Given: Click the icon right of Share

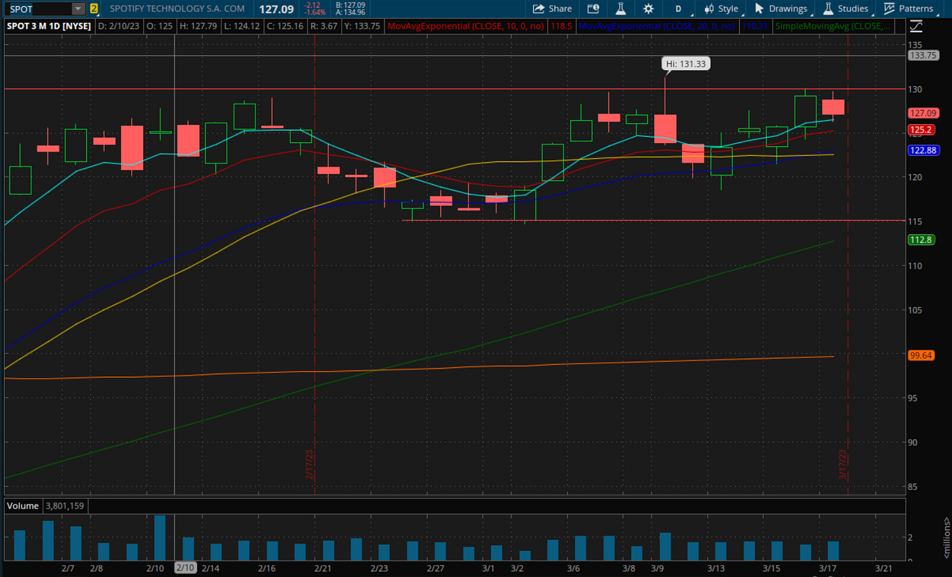Looking at the screenshot, I should click(x=593, y=8).
